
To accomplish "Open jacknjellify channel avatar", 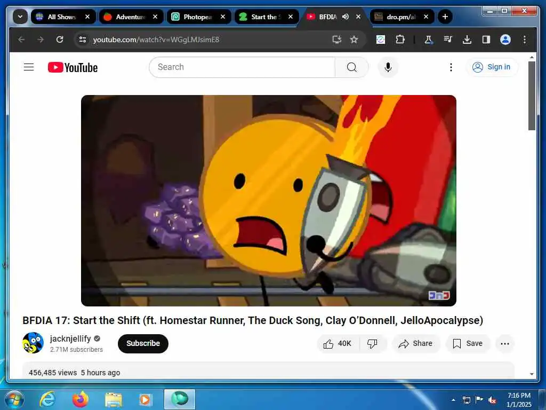I will point(33,343).
